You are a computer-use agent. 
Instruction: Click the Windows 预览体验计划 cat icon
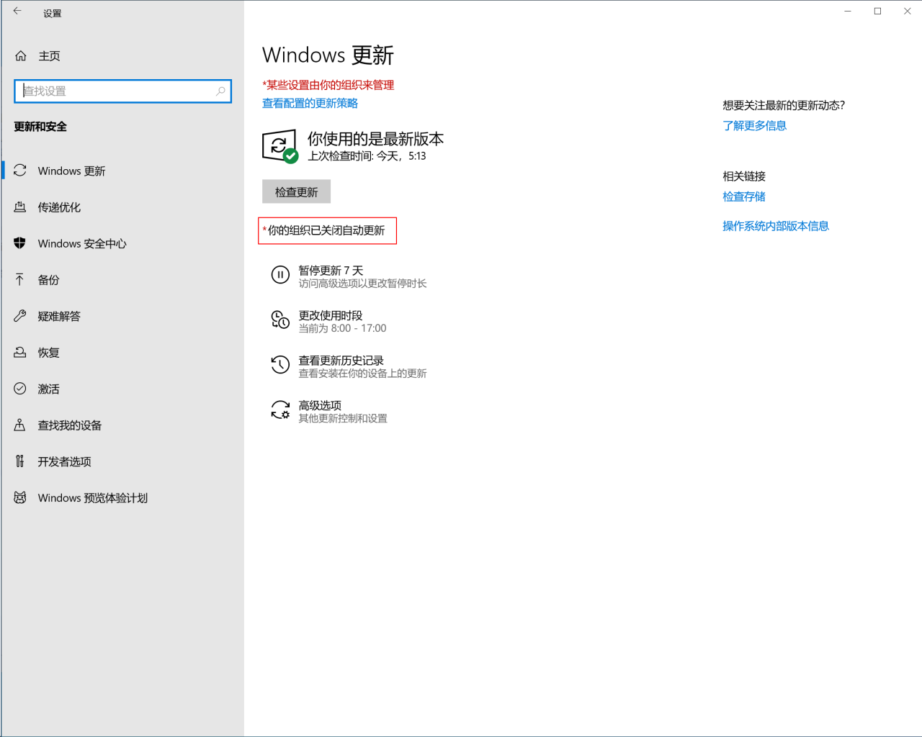tap(20, 497)
